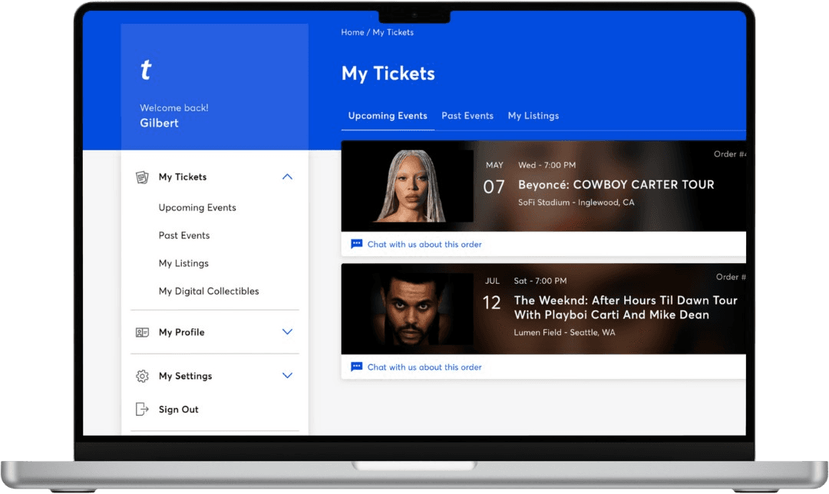This screenshot has height=494, width=829.
Task: Open My Listings in the sidebar
Action: (x=183, y=263)
